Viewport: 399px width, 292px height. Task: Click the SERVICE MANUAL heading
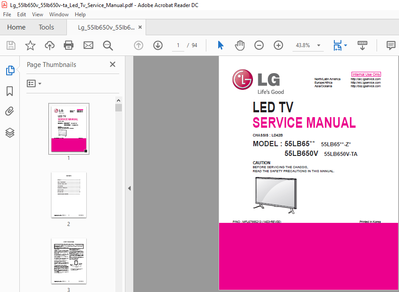click(304, 122)
